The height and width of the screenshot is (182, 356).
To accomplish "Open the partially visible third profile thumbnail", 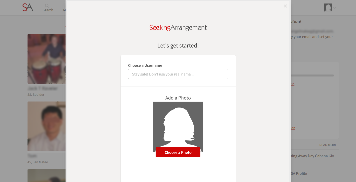I will tap(47, 175).
